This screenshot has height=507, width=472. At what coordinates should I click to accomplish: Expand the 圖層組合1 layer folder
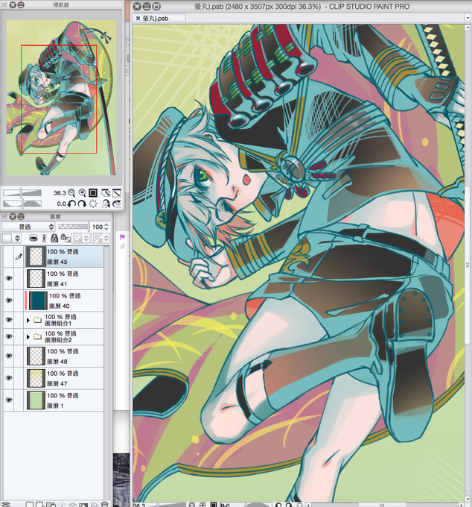click(x=28, y=320)
